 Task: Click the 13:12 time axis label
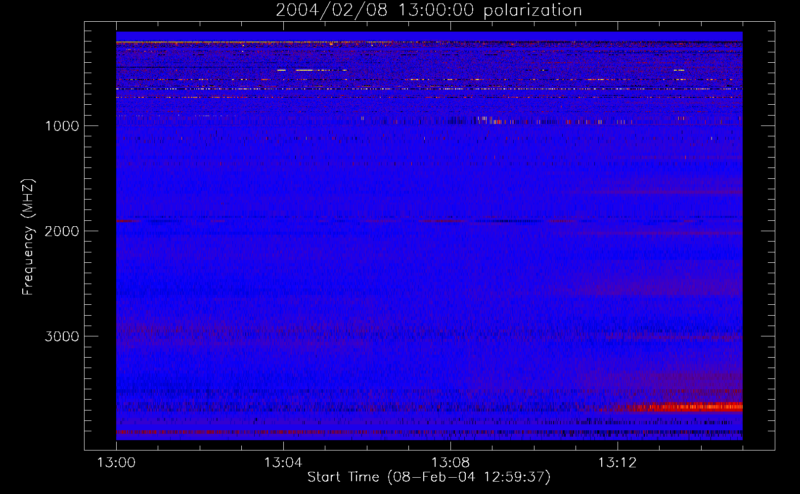click(x=618, y=463)
